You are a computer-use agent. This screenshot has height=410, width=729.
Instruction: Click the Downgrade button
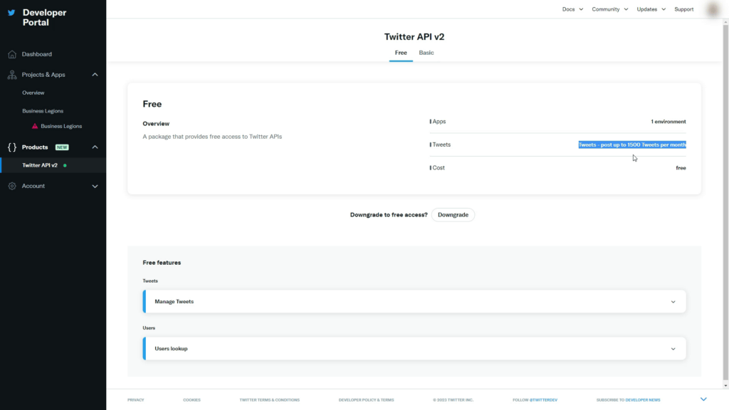pyautogui.click(x=453, y=214)
